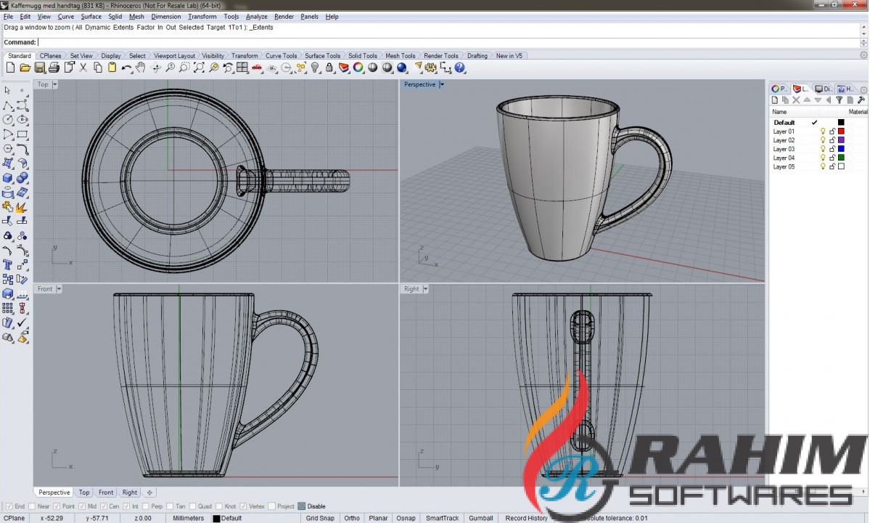The width and height of the screenshot is (870, 523).
Task: Open the Top viewport title dropdown arrow
Action: pyautogui.click(x=55, y=84)
